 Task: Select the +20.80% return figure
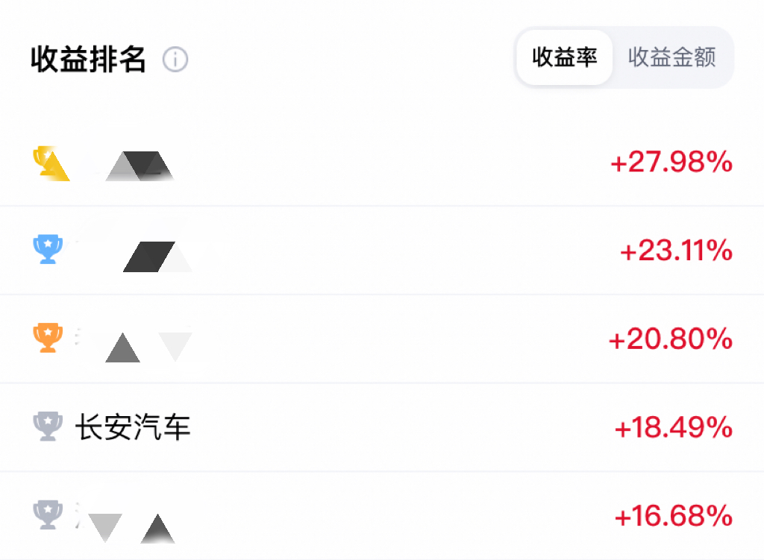click(670, 340)
